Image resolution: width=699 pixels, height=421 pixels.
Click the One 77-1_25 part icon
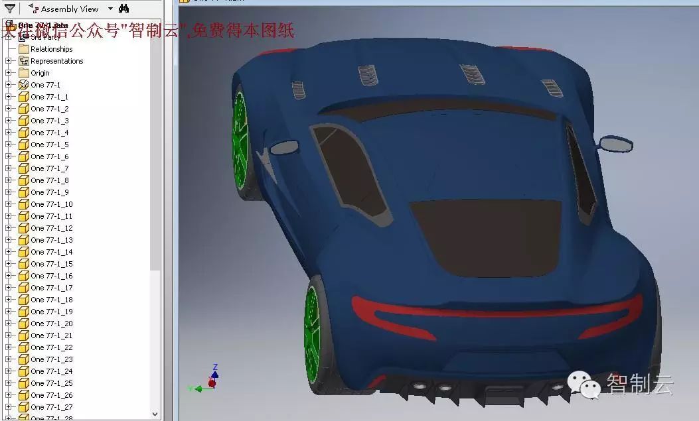tap(24, 383)
